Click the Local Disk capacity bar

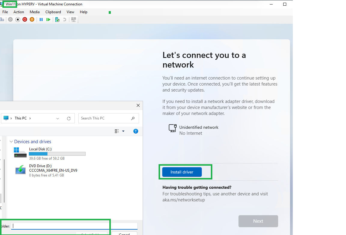[57, 154]
